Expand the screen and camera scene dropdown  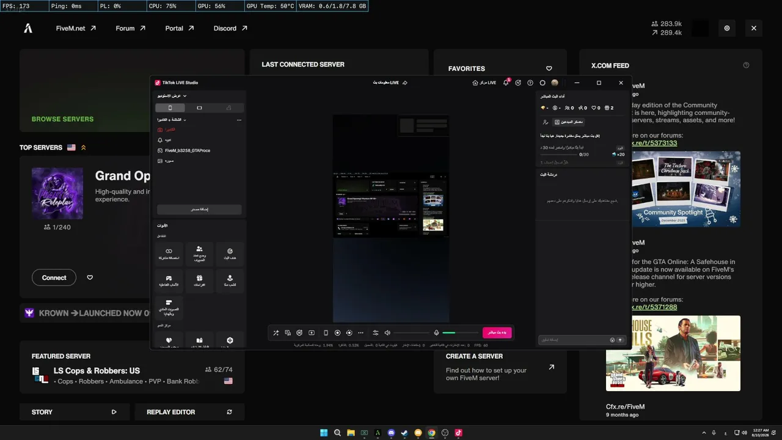172,120
